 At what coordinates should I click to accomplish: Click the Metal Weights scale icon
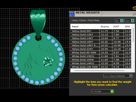pyautogui.click(x=72, y=14)
